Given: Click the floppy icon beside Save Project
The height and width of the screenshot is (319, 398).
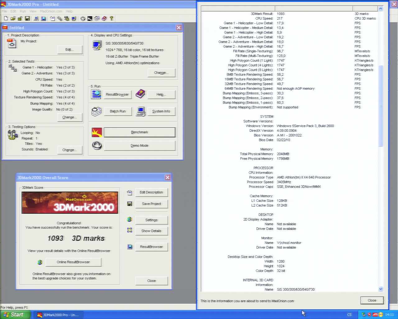Looking at the screenshot, I should [130, 204].
